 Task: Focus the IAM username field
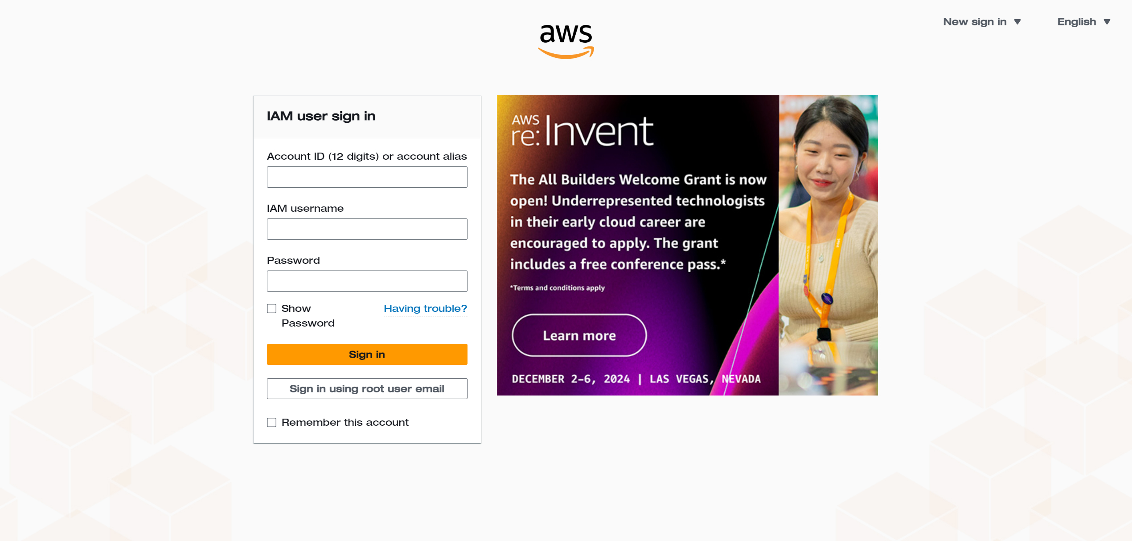click(367, 229)
